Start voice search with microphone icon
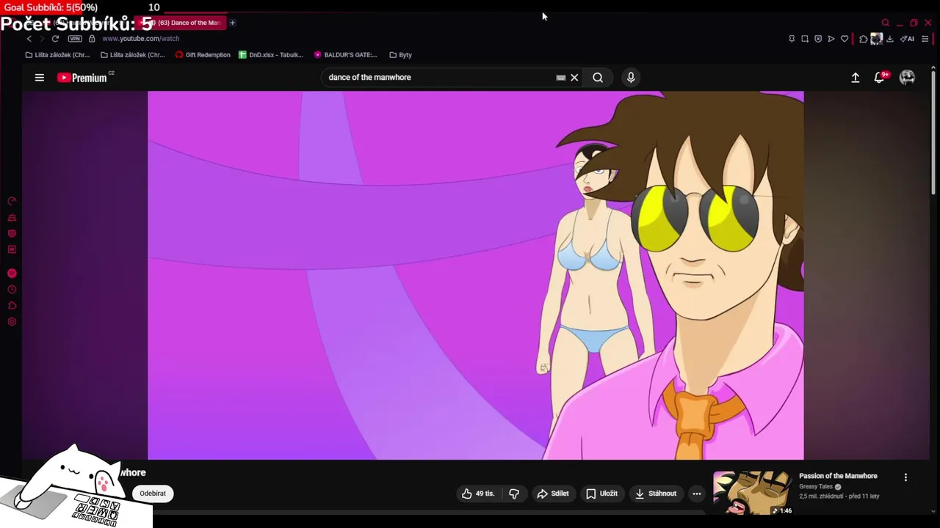 click(x=631, y=77)
